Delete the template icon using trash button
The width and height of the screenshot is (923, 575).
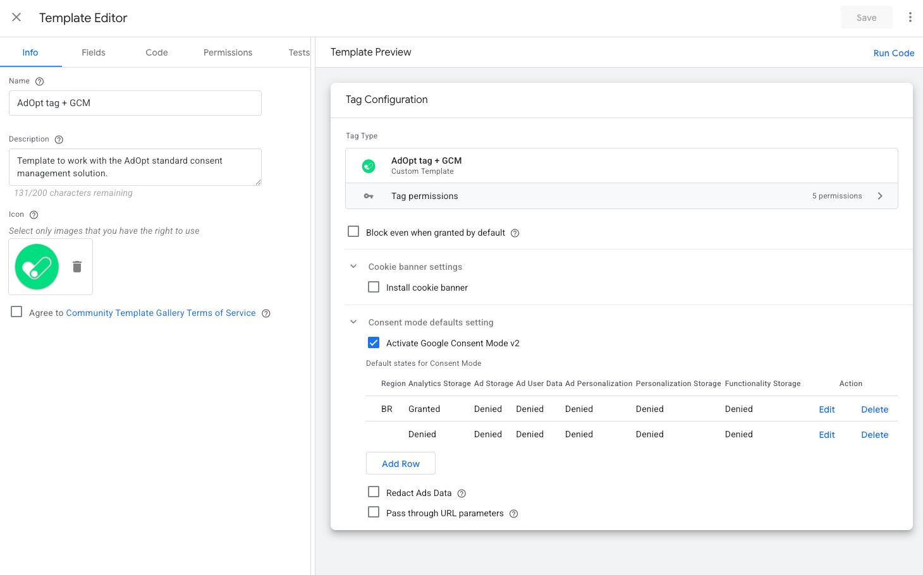click(x=77, y=267)
